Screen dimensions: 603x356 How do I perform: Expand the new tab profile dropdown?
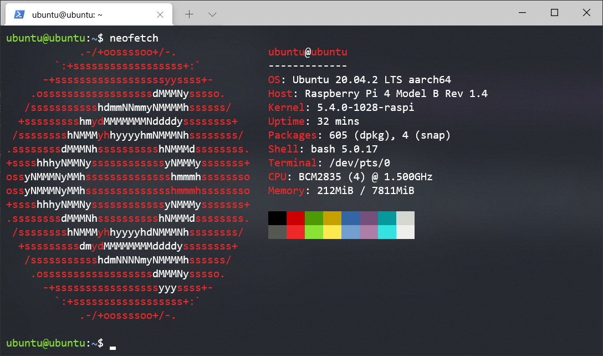coord(212,14)
